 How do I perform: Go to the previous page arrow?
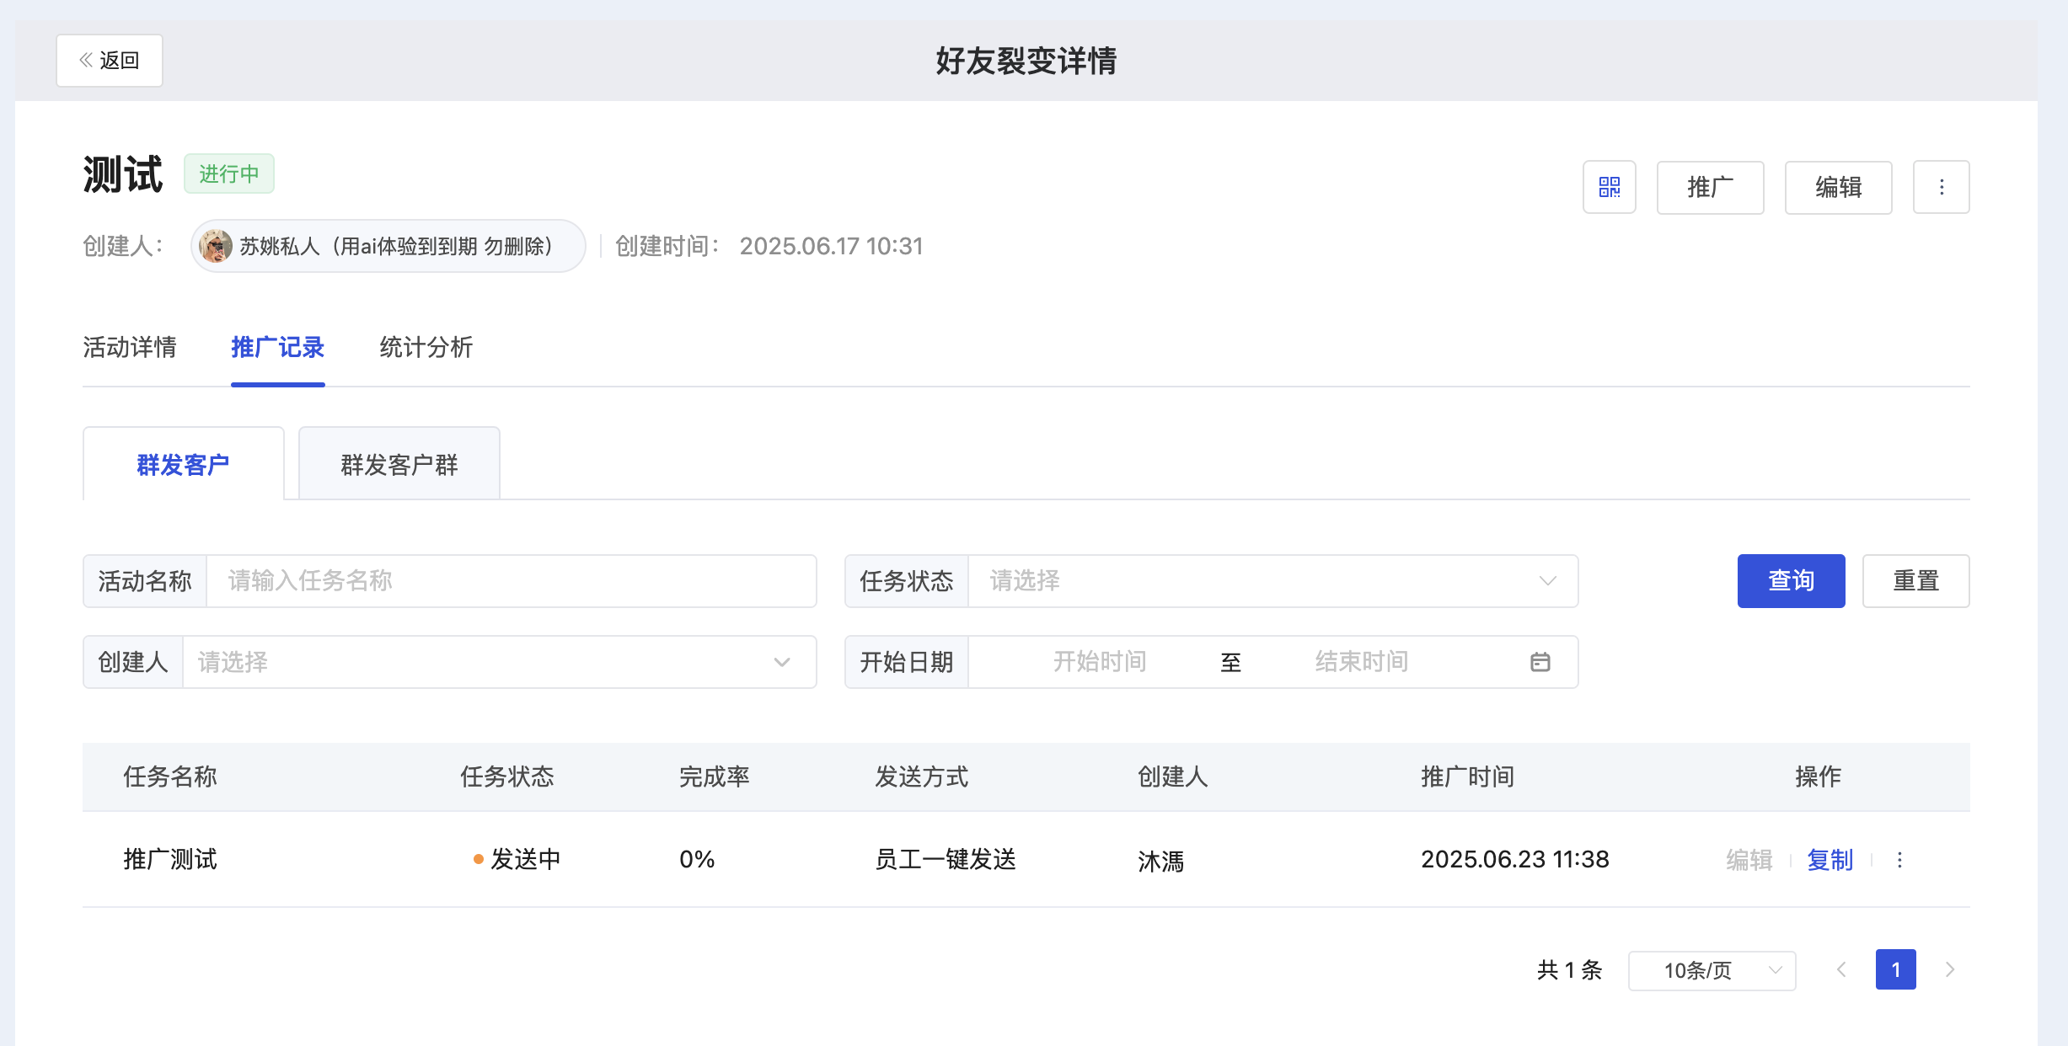(x=1841, y=970)
